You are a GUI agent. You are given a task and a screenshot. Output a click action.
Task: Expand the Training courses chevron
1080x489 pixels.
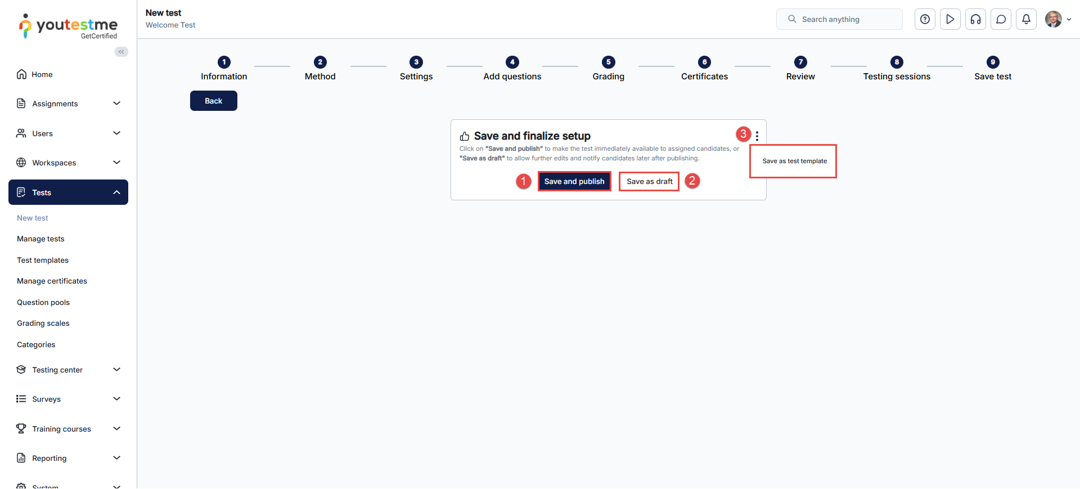[117, 429]
